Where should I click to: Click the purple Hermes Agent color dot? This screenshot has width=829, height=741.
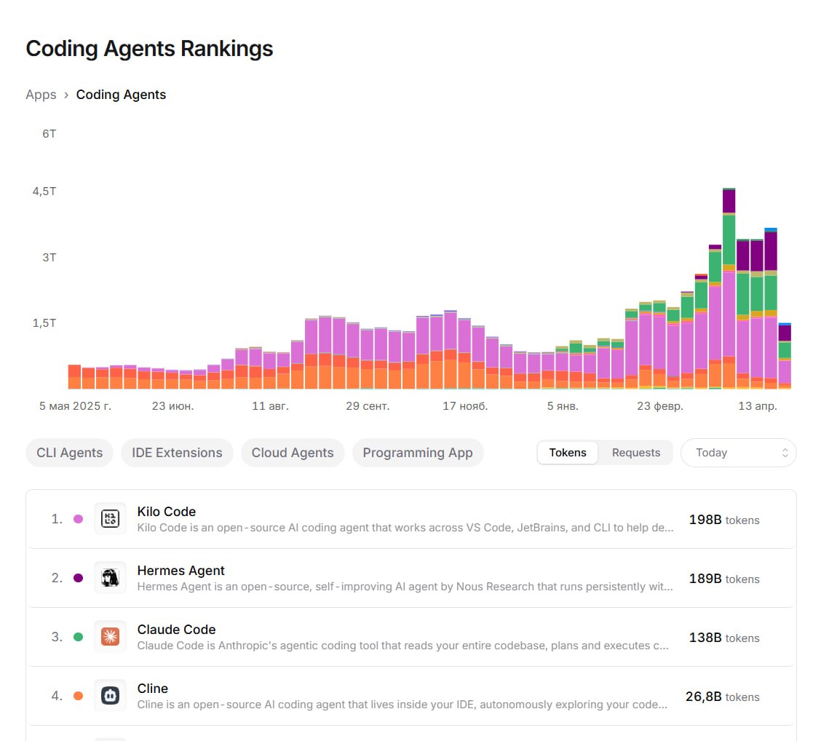(x=79, y=577)
